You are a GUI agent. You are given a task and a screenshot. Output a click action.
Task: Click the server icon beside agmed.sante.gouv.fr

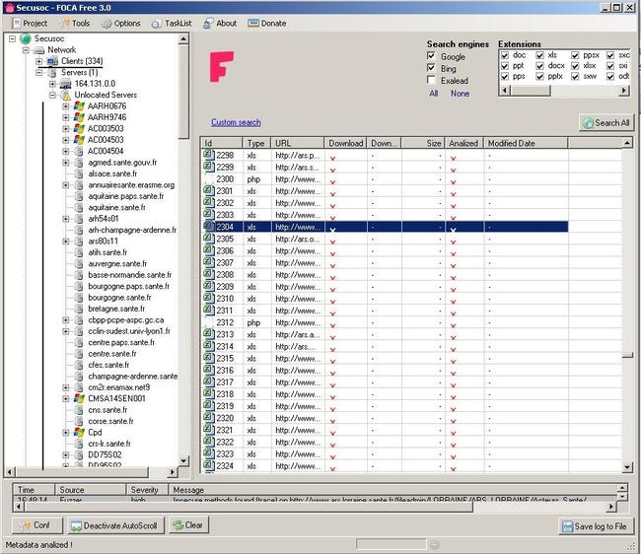tap(78, 163)
